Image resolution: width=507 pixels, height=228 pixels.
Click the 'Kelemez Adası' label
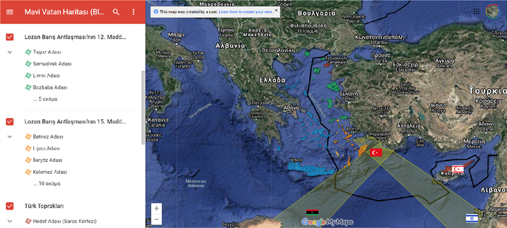click(x=50, y=172)
